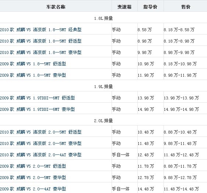207x193 pixels.
Task: Click the 8.18万-8.98万 sale price
Action: 179,41
